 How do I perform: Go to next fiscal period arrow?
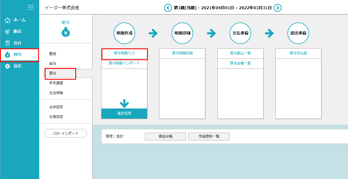277,8
